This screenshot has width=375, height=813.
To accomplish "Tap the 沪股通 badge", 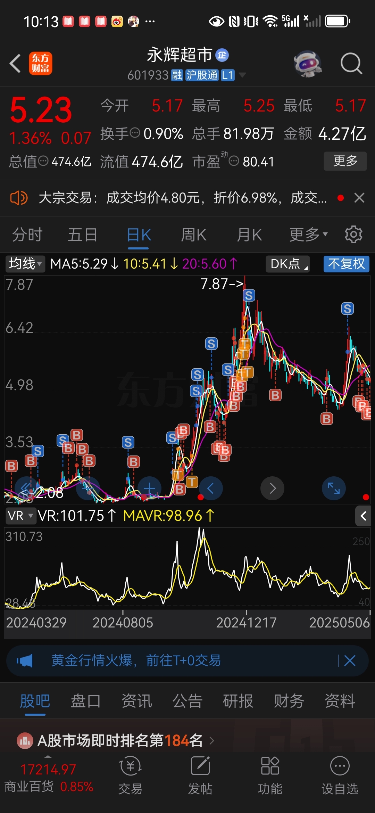I will [x=202, y=75].
